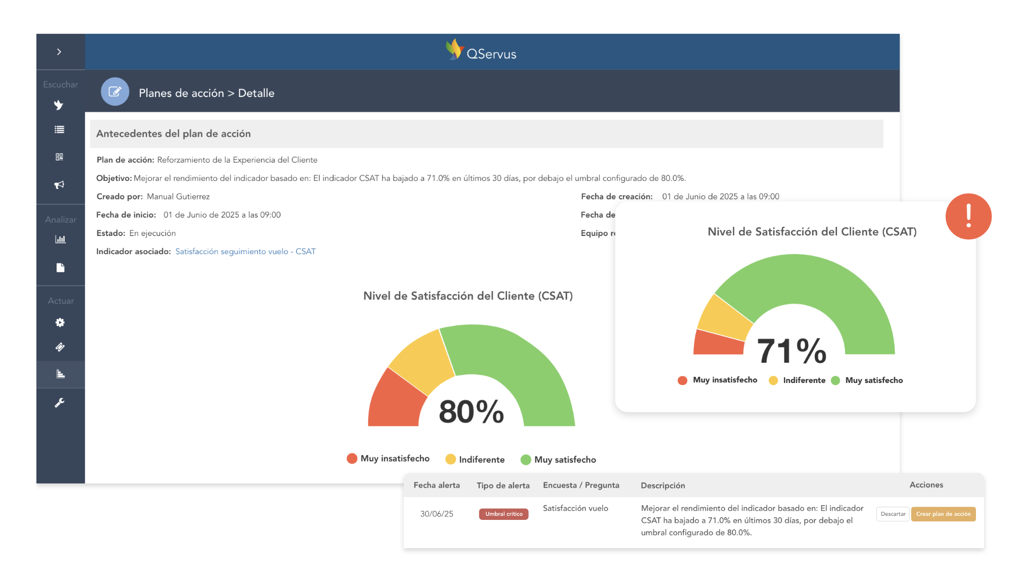Click the Crear plan de acción button

pos(943,514)
